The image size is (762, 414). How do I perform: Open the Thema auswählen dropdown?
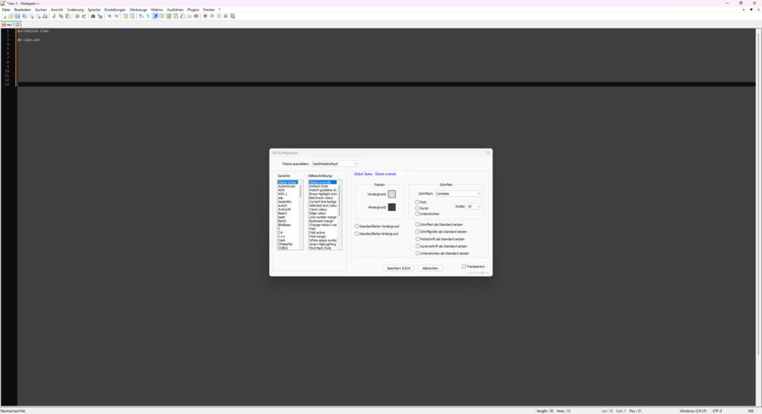coord(334,164)
